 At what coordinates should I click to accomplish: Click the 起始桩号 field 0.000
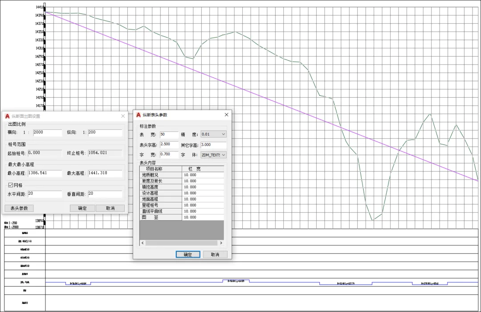pos(45,153)
